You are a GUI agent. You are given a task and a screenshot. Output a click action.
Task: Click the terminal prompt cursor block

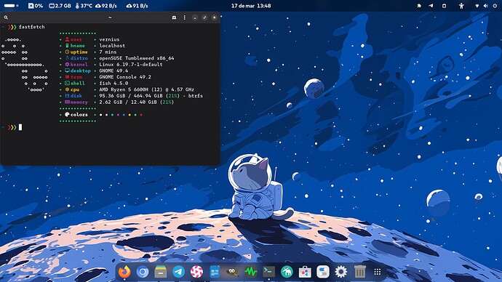click(x=20, y=127)
